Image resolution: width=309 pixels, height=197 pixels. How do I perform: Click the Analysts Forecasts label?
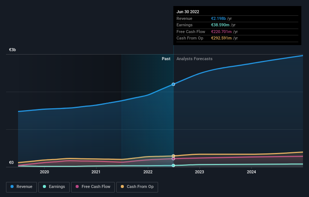[195, 59]
